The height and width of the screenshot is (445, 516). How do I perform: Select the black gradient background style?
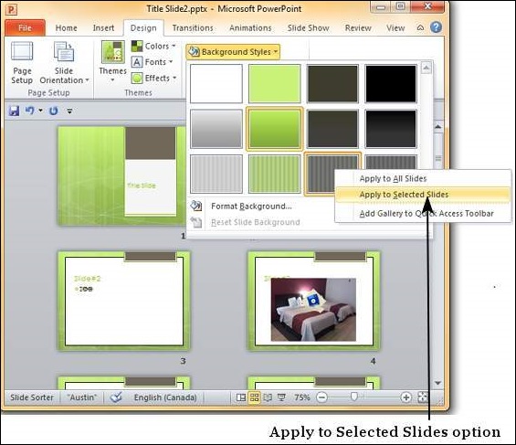tap(391, 129)
